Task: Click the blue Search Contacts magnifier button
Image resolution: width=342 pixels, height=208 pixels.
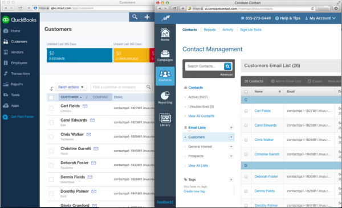Action: point(227,66)
